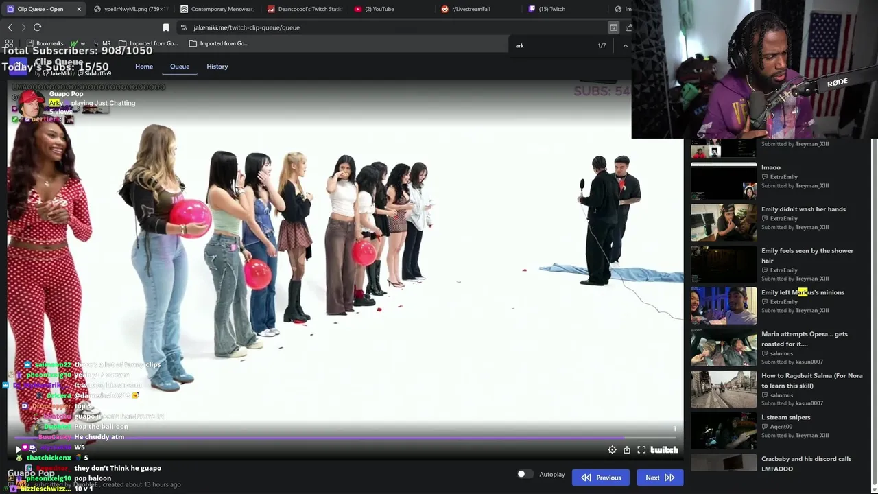The image size is (878, 494).
Task: Click the 'Agent00' channel name
Action: 781,427
